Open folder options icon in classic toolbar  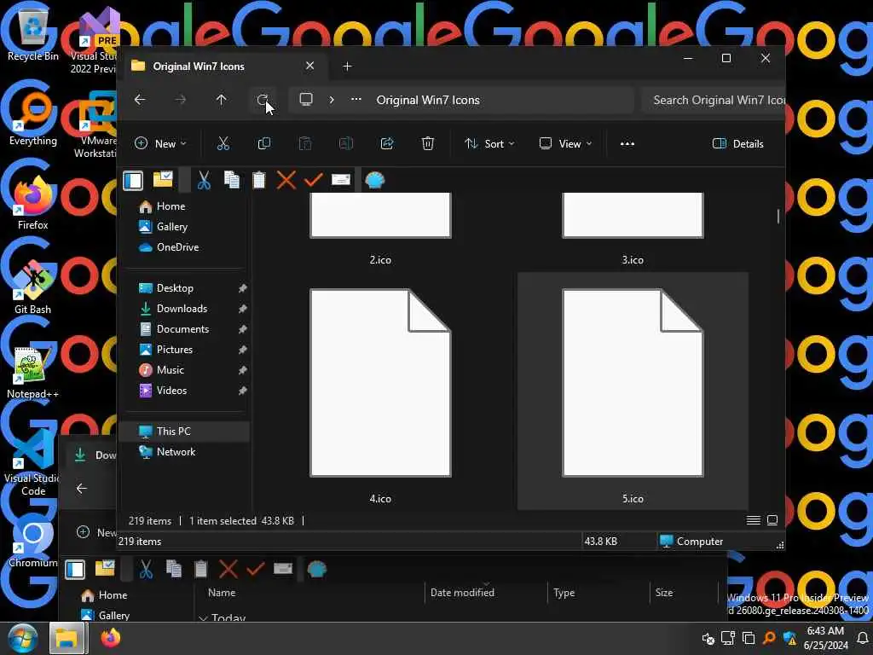tap(163, 180)
